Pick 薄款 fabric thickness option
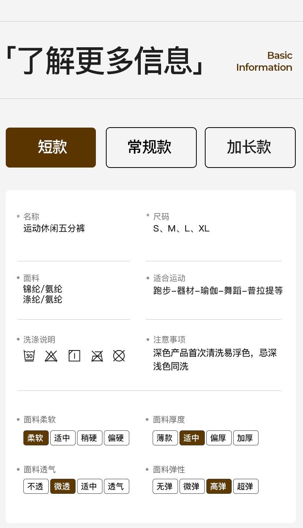 [x=165, y=438]
